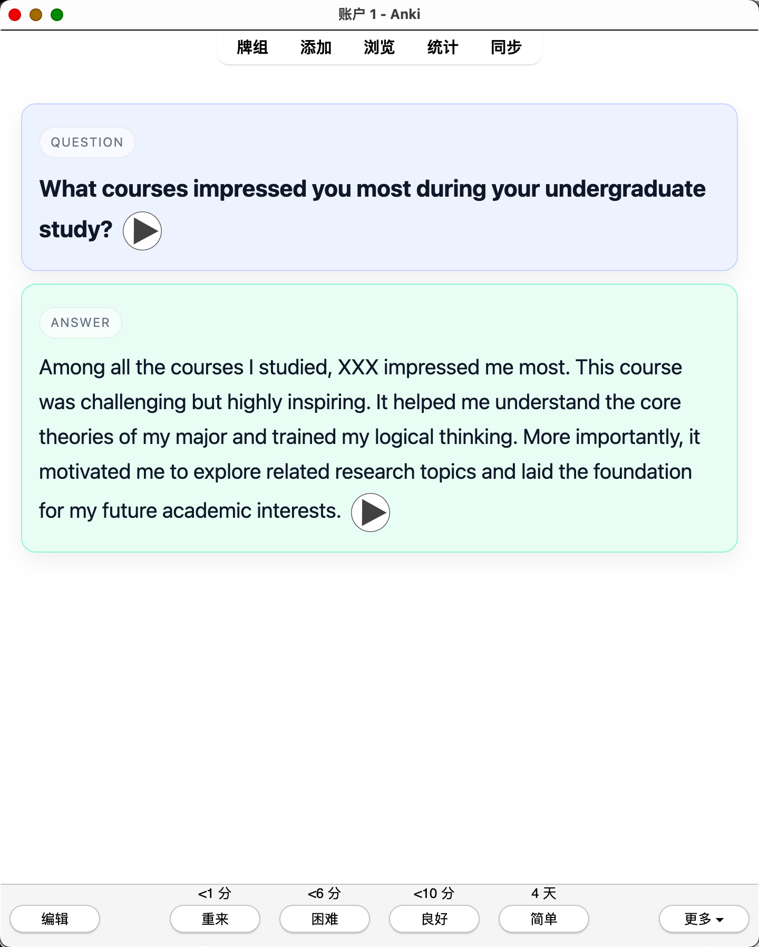Rate card as 简单 (easy)
Image resolution: width=759 pixels, height=947 pixels.
(x=544, y=919)
